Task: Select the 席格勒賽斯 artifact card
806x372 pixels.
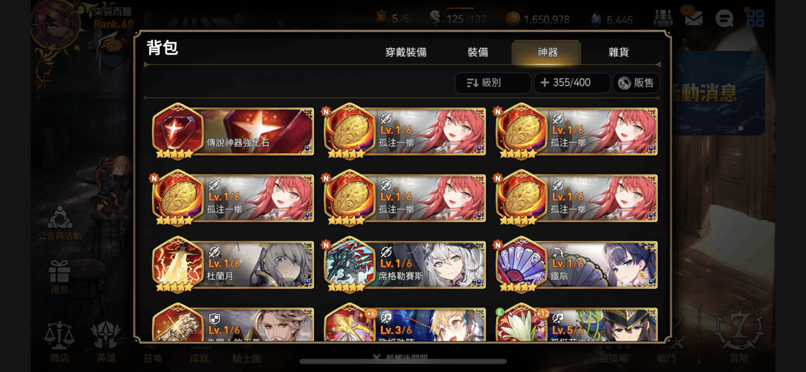Action: 405,265
